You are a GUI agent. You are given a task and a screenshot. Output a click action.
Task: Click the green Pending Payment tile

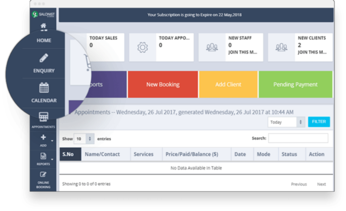click(x=295, y=84)
